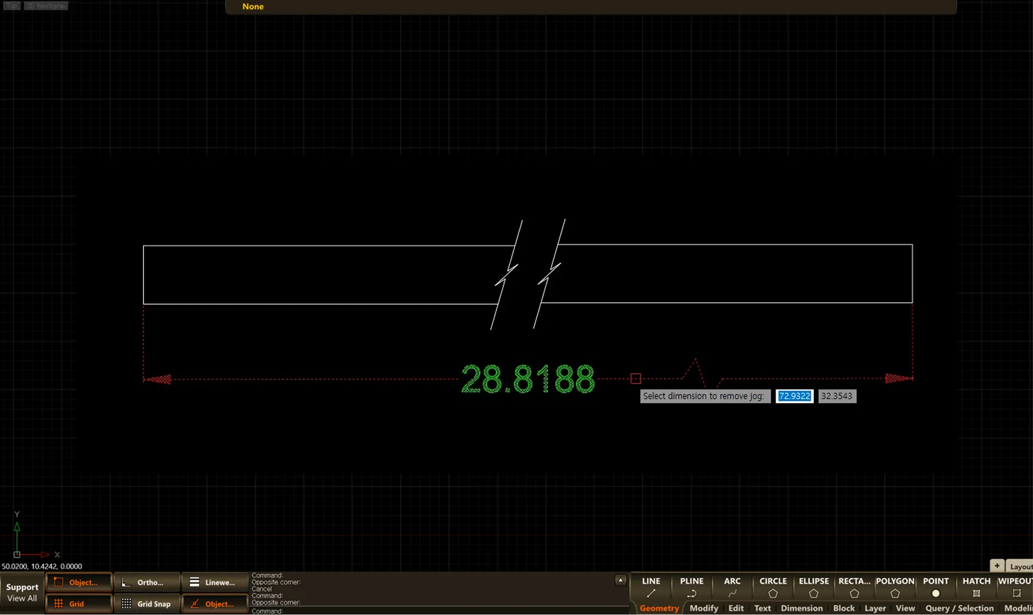1033x615 pixels.
Task: Click the None label in the top bar
Action: [253, 7]
